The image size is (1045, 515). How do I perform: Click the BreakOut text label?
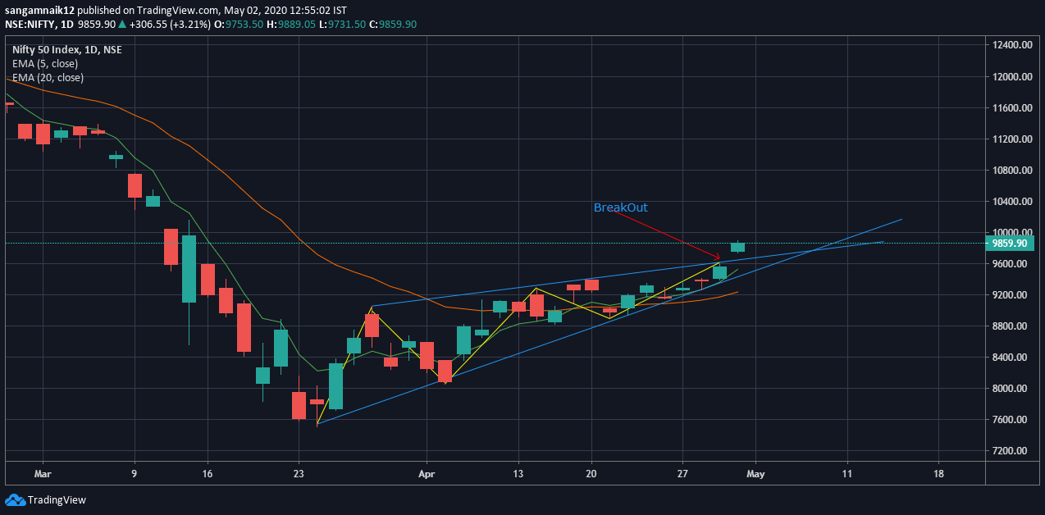click(620, 207)
